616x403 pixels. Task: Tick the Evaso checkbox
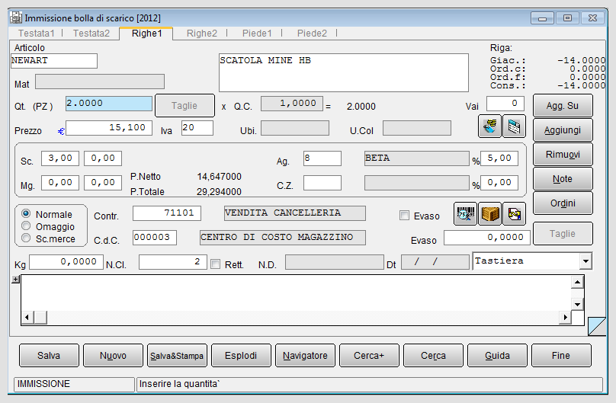[404, 216]
